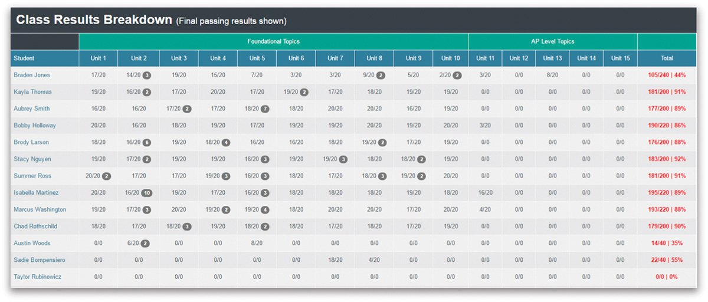Click the Total column header
This screenshot has height=302, width=708.
point(667,58)
